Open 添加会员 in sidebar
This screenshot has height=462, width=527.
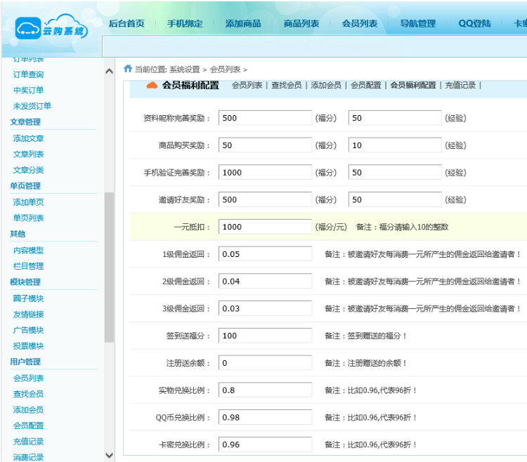pyautogui.click(x=29, y=410)
